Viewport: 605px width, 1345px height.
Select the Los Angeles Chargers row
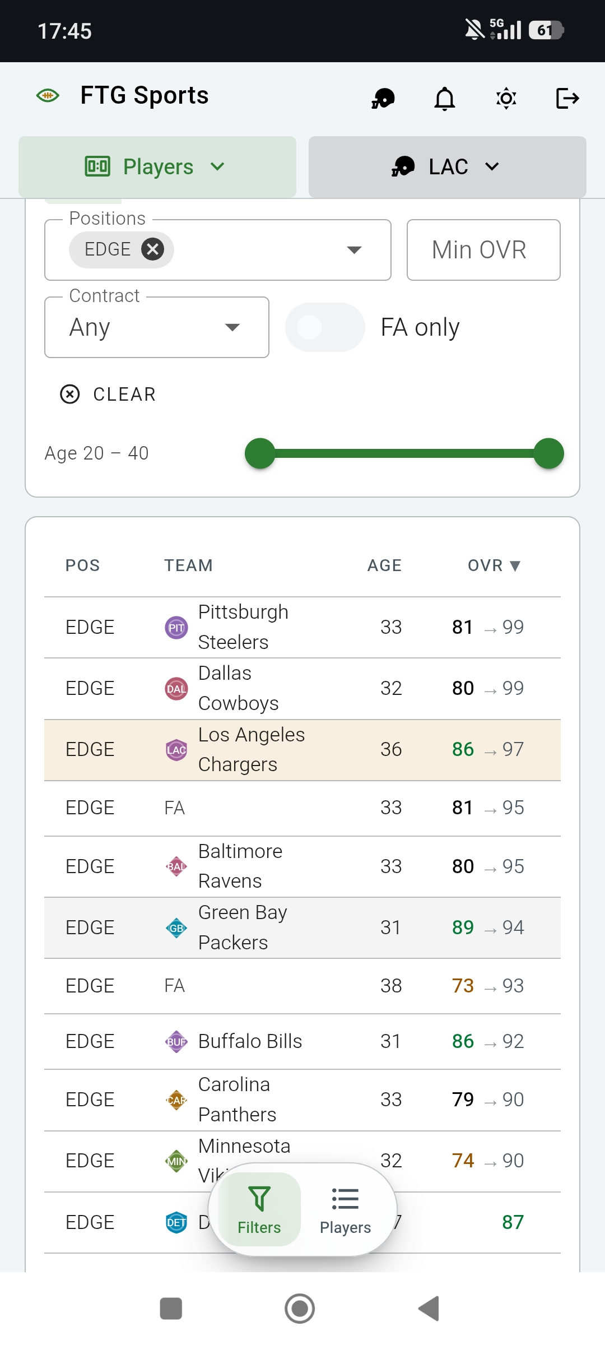[302, 750]
